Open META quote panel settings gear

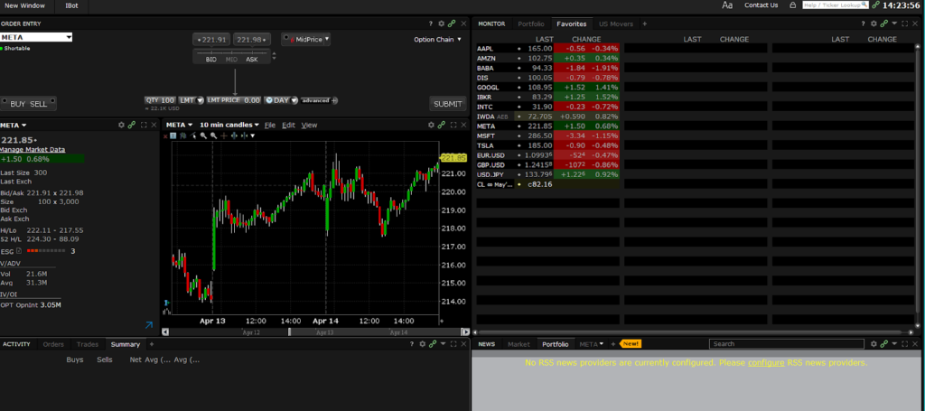coord(122,125)
